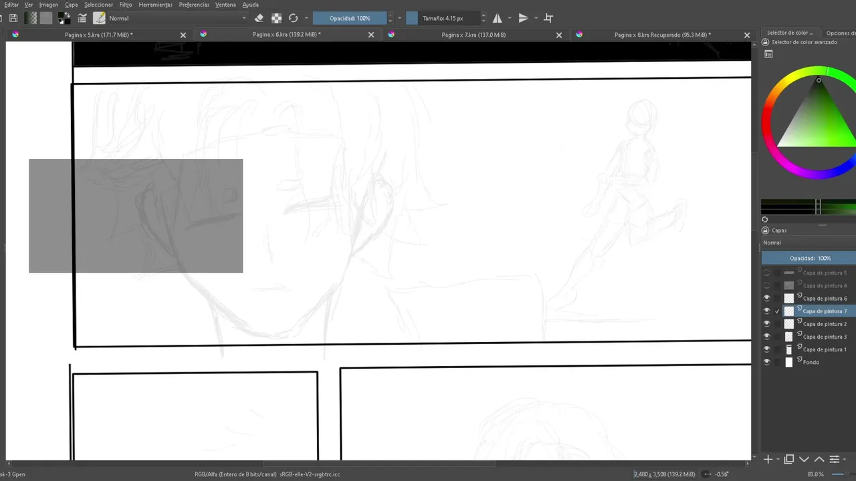The height and width of the screenshot is (481, 856).
Task: Hide layer Capa de pintura 1
Action: pos(767,349)
